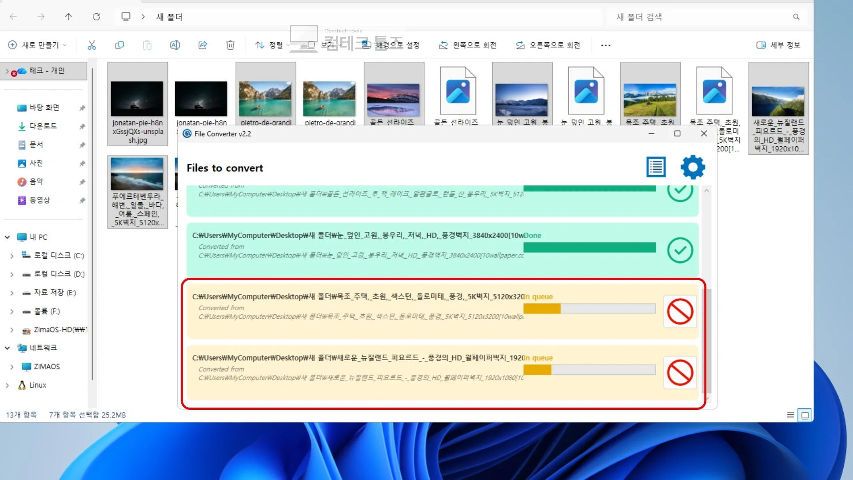Go back in Explorer navigation
The width and height of the screenshot is (853, 480).
point(13,17)
